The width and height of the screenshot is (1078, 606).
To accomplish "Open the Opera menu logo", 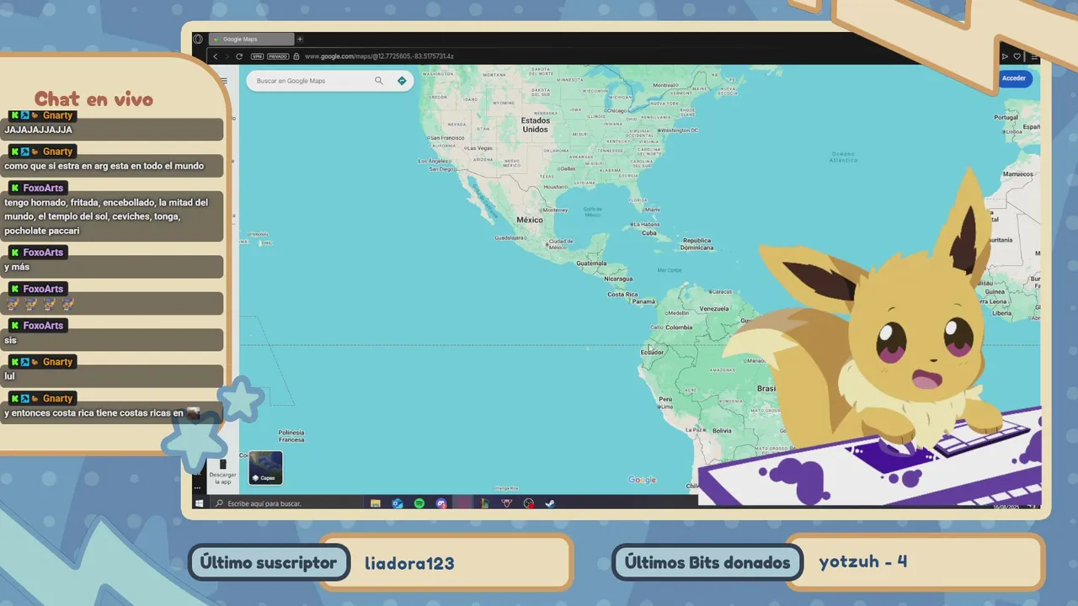I will point(199,39).
